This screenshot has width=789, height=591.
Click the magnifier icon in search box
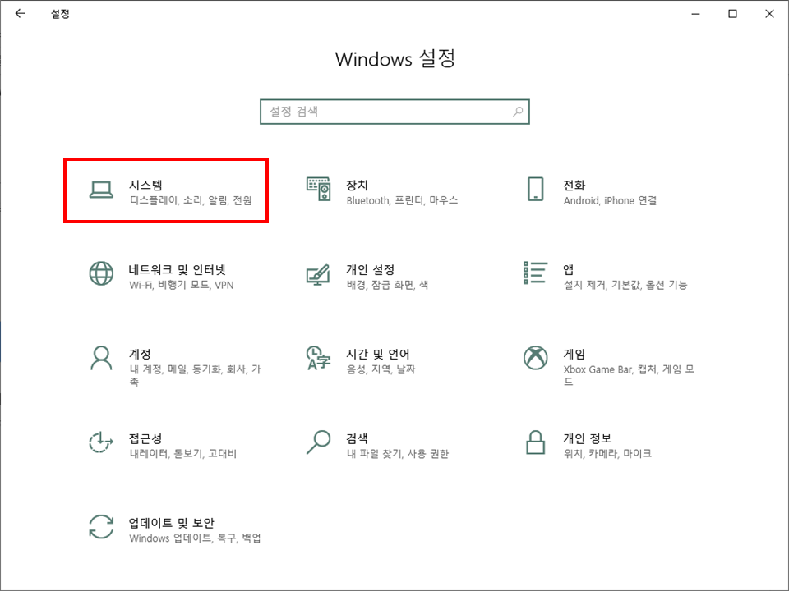(518, 112)
